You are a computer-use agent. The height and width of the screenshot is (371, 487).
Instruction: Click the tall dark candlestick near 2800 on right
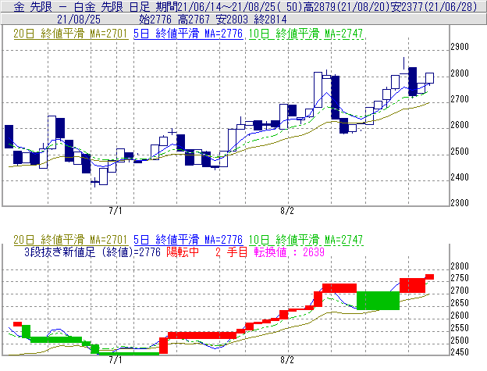pos(412,82)
